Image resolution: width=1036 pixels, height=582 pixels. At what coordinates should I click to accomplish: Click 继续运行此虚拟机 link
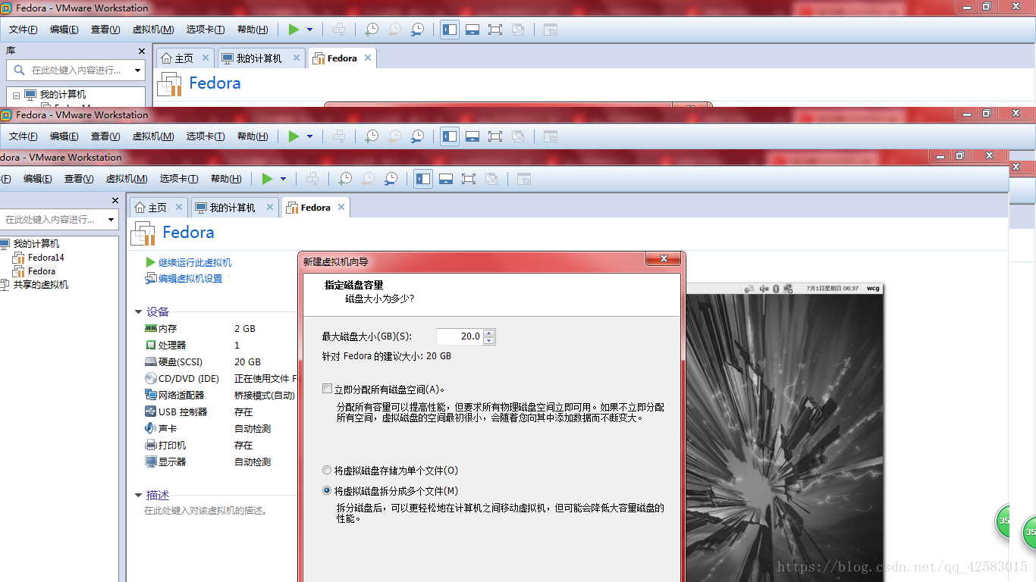[195, 262]
